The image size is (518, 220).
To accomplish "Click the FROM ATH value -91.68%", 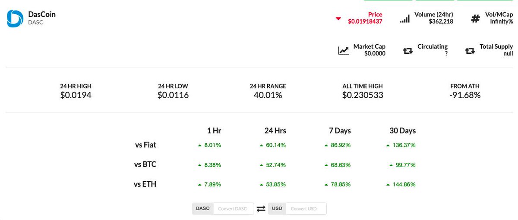I will pyautogui.click(x=465, y=95).
